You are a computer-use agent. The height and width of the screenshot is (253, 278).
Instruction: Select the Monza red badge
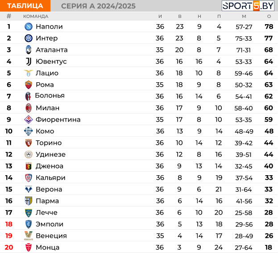(29, 247)
